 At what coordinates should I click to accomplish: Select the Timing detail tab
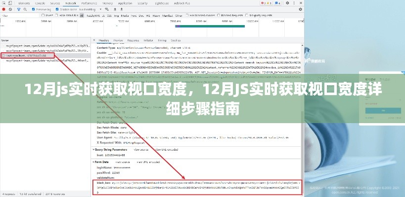pos(162,40)
